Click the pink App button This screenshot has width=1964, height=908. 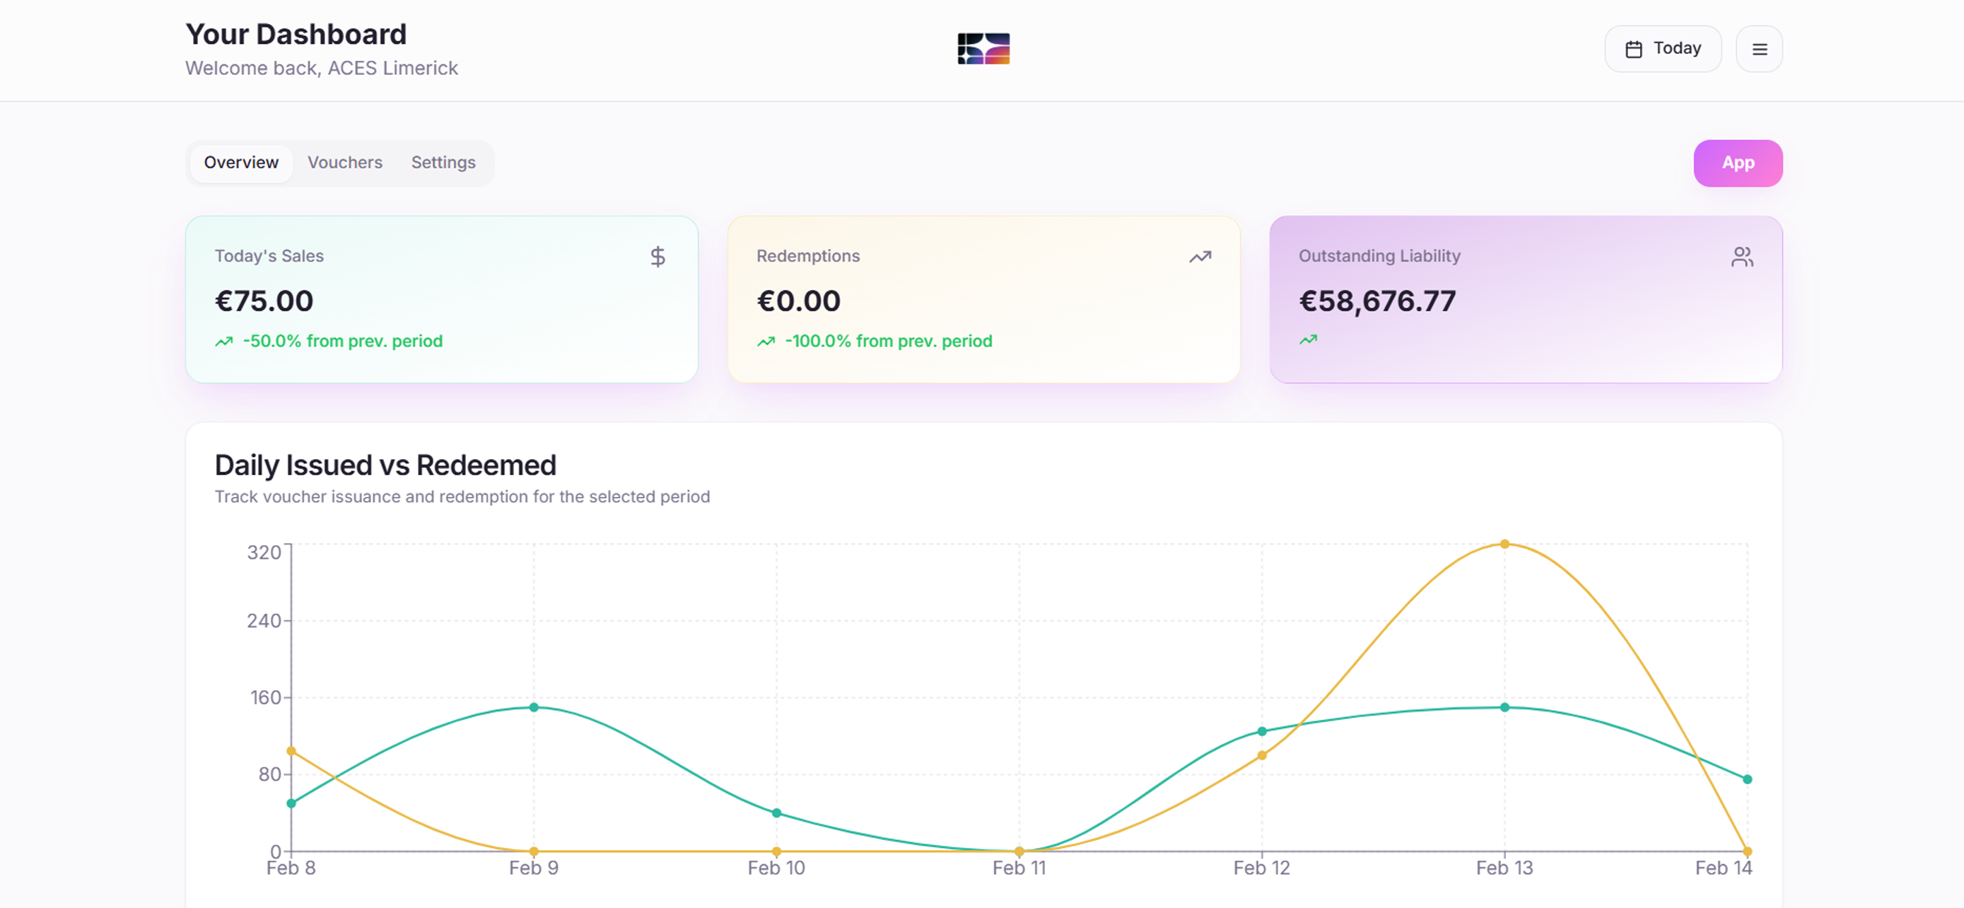tap(1738, 163)
